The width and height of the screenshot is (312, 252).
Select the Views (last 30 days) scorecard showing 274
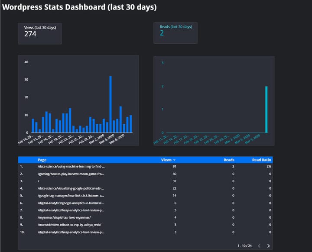[40, 33]
